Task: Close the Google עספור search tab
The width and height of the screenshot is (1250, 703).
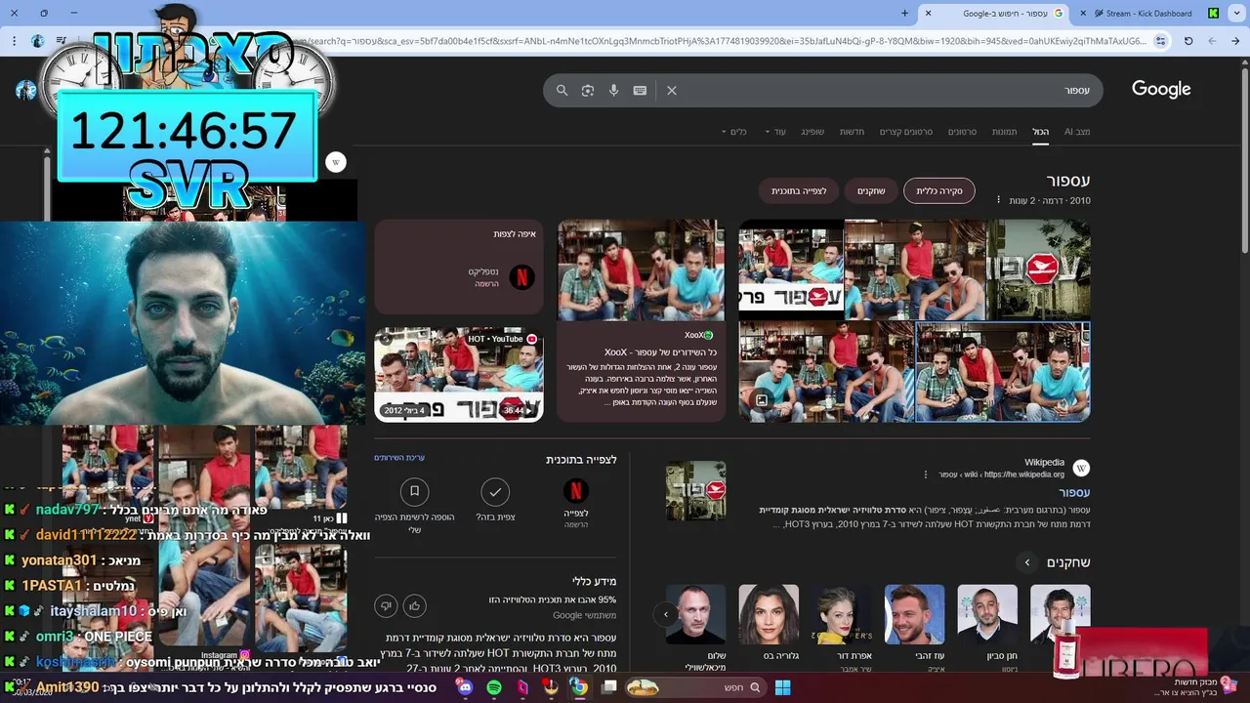Action: [928, 14]
